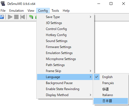Select Italiano language option
This screenshot has height=107, width=129.
(x=111, y=95)
